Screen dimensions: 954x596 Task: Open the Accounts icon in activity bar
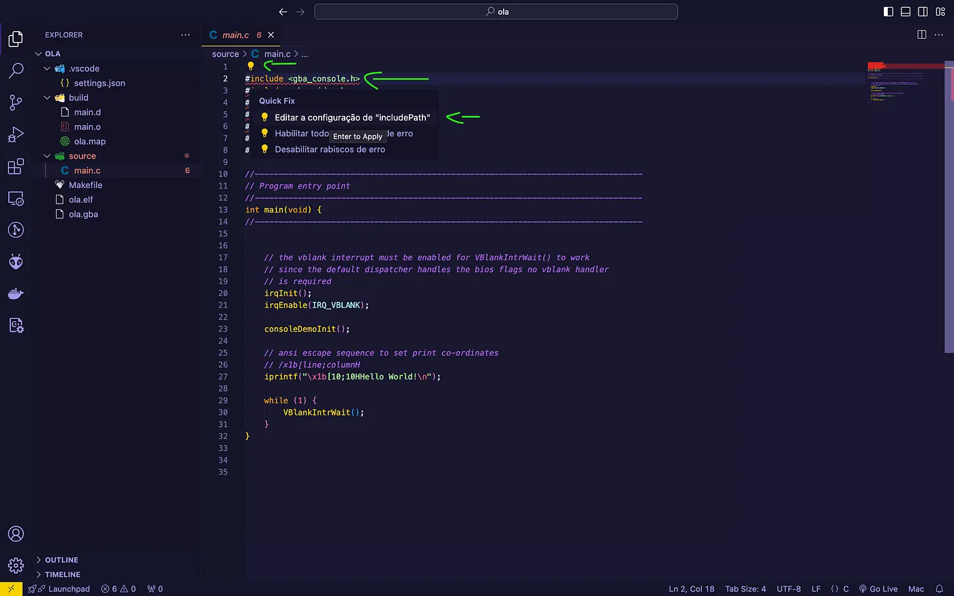pyautogui.click(x=16, y=534)
